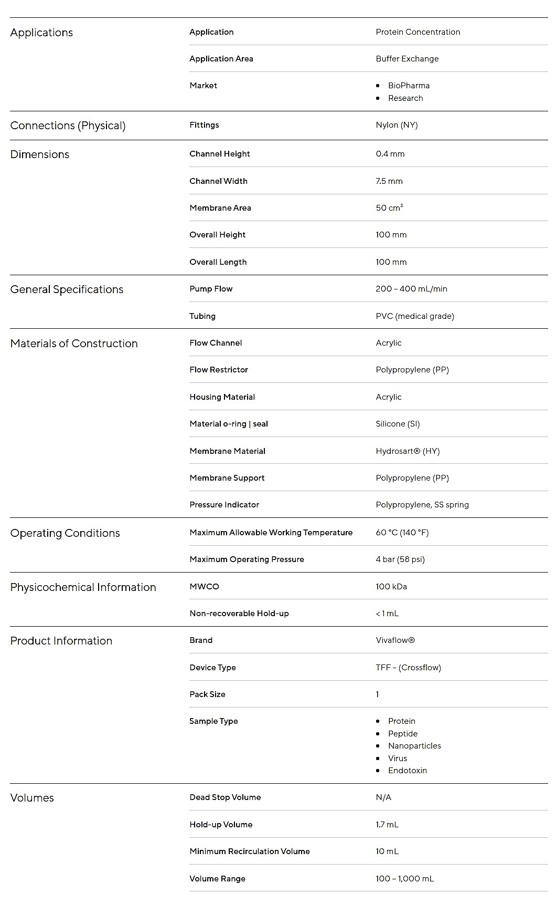Select the Vivaflow® brand value

pyautogui.click(x=395, y=640)
